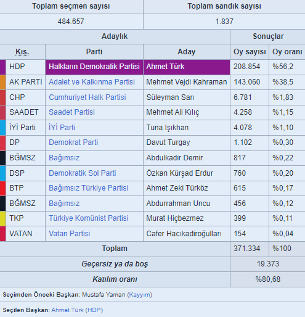Screen dimensions: 305x317
Task: Select the highlighted Halkların Demokratik Partisi cell
Action: click(x=94, y=67)
